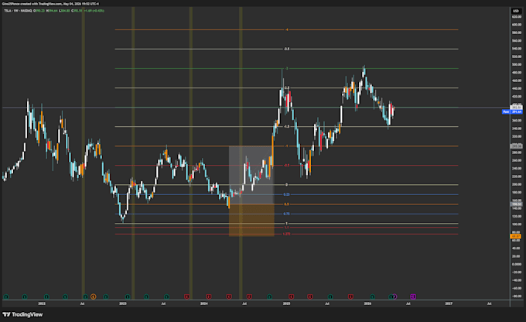Open the green earnings marker above 2026 label
Viewport: 526px width, 322px height.
tap(372, 296)
